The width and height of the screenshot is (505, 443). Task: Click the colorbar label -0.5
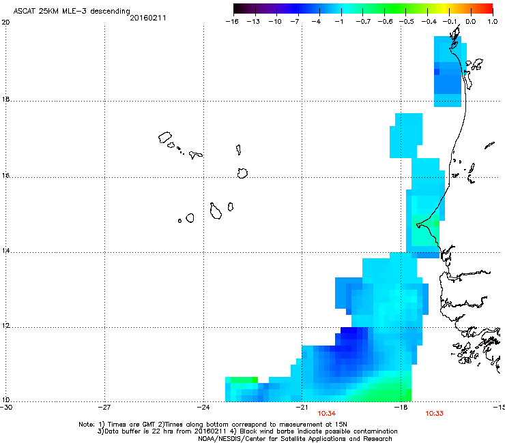(x=407, y=22)
